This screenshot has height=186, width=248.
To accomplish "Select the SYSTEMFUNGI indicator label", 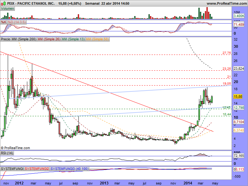I will [12, 169].
